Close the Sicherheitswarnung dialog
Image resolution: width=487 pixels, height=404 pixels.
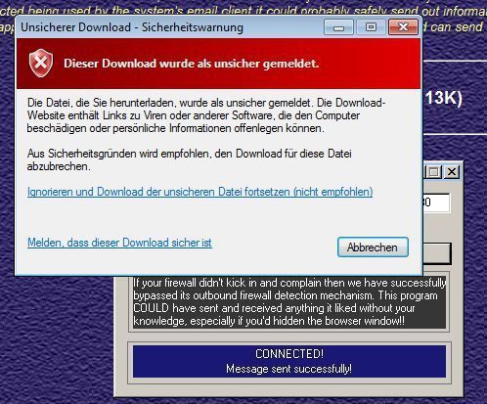pyautogui.click(x=403, y=27)
